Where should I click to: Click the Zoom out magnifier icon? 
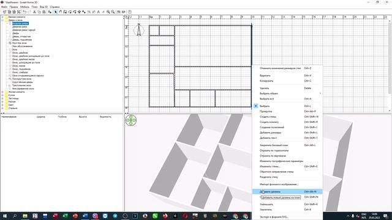[113, 12]
